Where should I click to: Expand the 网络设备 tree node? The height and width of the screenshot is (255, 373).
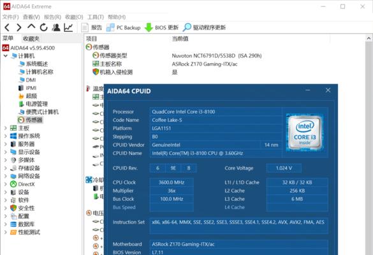click(x=6, y=176)
